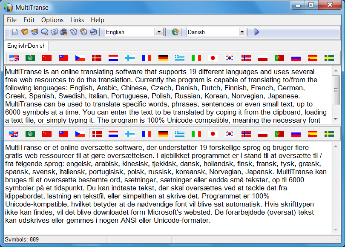The width and height of the screenshot is (345, 247).
Task: Select the French flag in the source row
Action: click(x=146, y=57)
